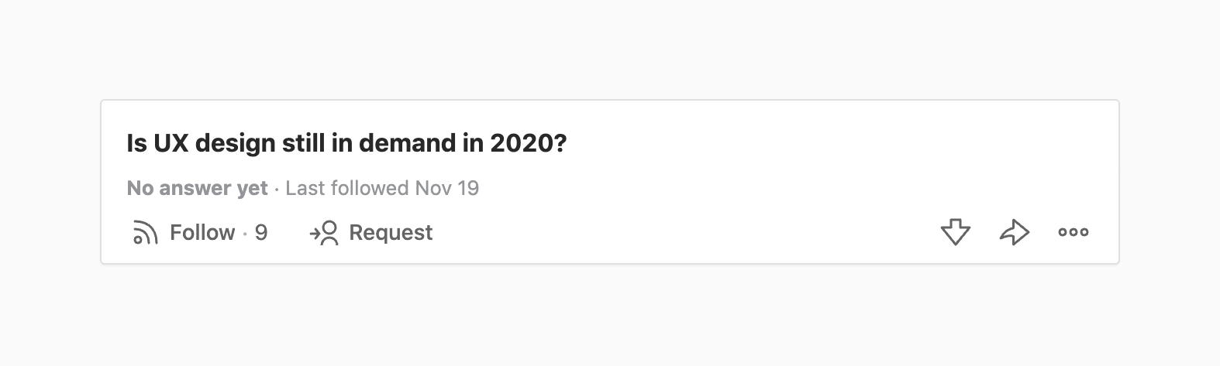Click "2020?" at the end of the title
The width and height of the screenshot is (1220, 366).
click(x=529, y=144)
